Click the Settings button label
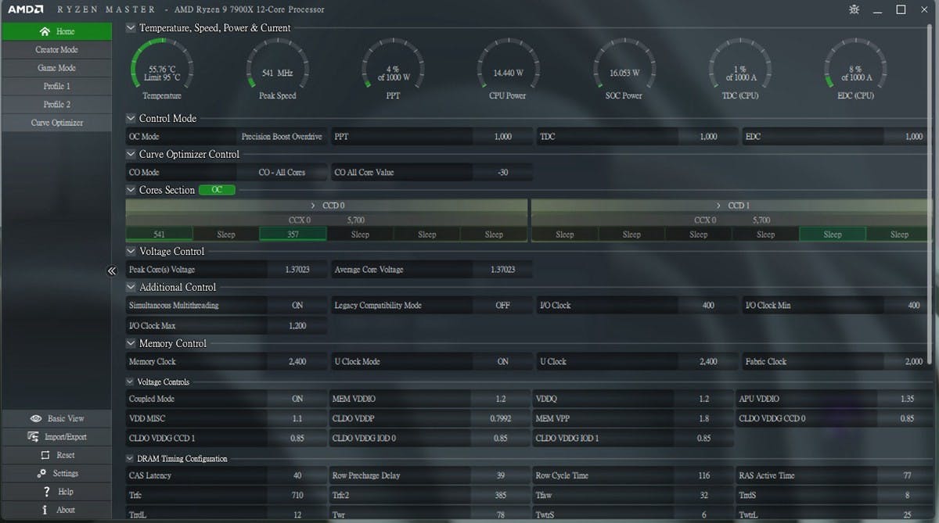This screenshot has width=939, height=523. pos(66,473)
